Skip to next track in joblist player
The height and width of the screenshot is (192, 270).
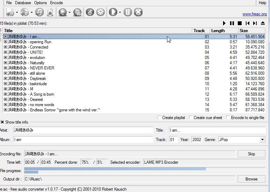255,23
